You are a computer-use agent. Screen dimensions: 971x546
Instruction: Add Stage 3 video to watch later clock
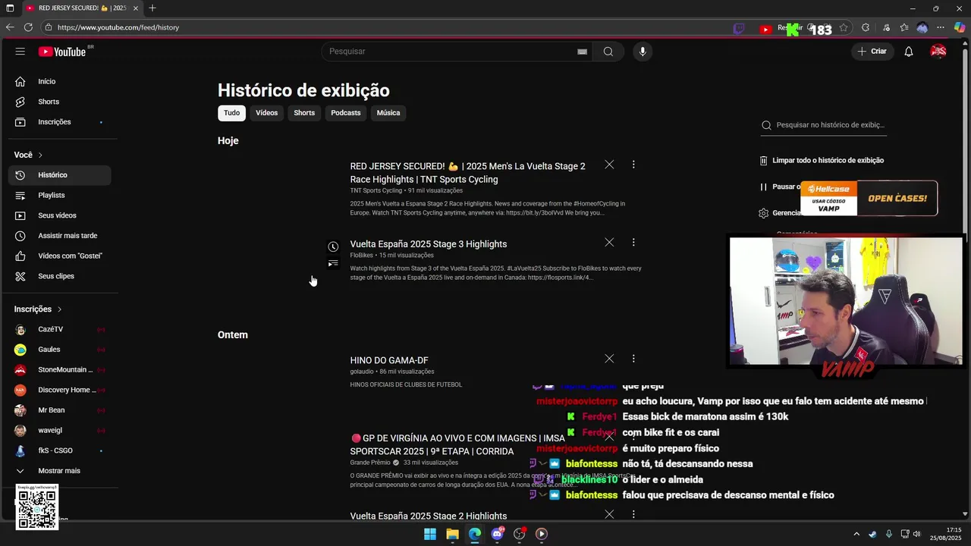point(333,246)
